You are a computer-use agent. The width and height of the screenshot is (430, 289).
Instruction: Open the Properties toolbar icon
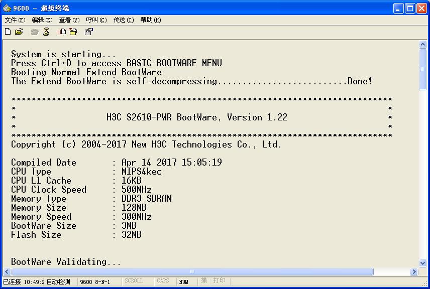pos(89,32)
